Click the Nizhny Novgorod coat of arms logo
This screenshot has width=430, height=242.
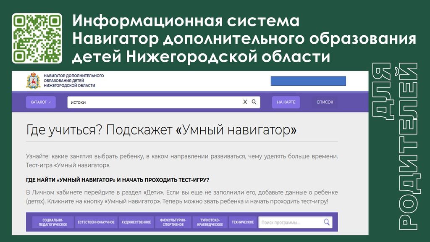[x=33, y=81]
